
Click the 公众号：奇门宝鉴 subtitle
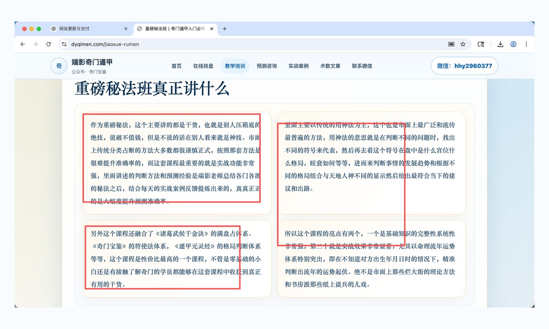[89, 72]
